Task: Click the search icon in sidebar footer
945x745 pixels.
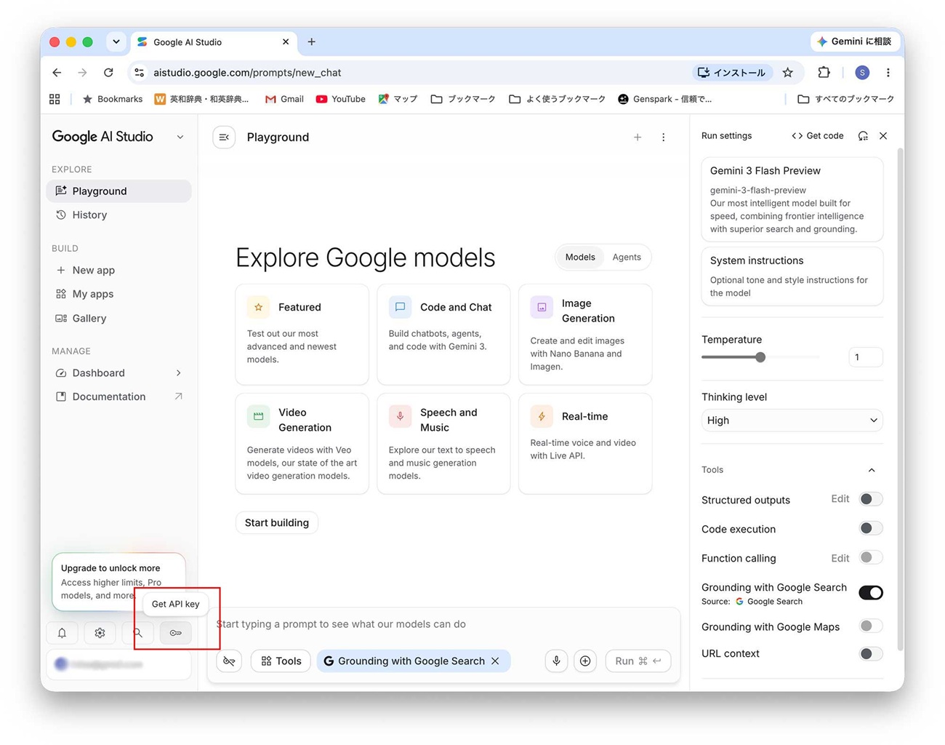Action: [x=137, y=633]
